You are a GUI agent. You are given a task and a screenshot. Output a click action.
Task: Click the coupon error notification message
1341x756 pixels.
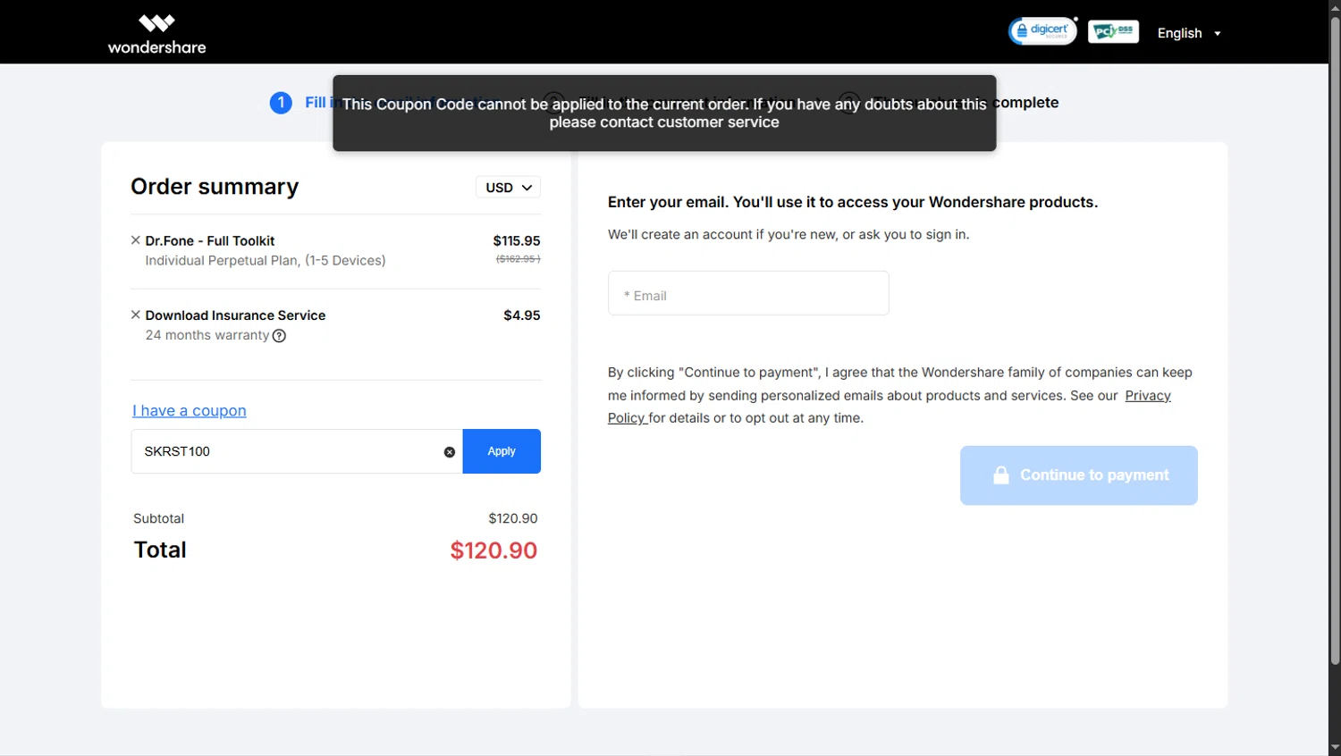click(x=664, y=113)
